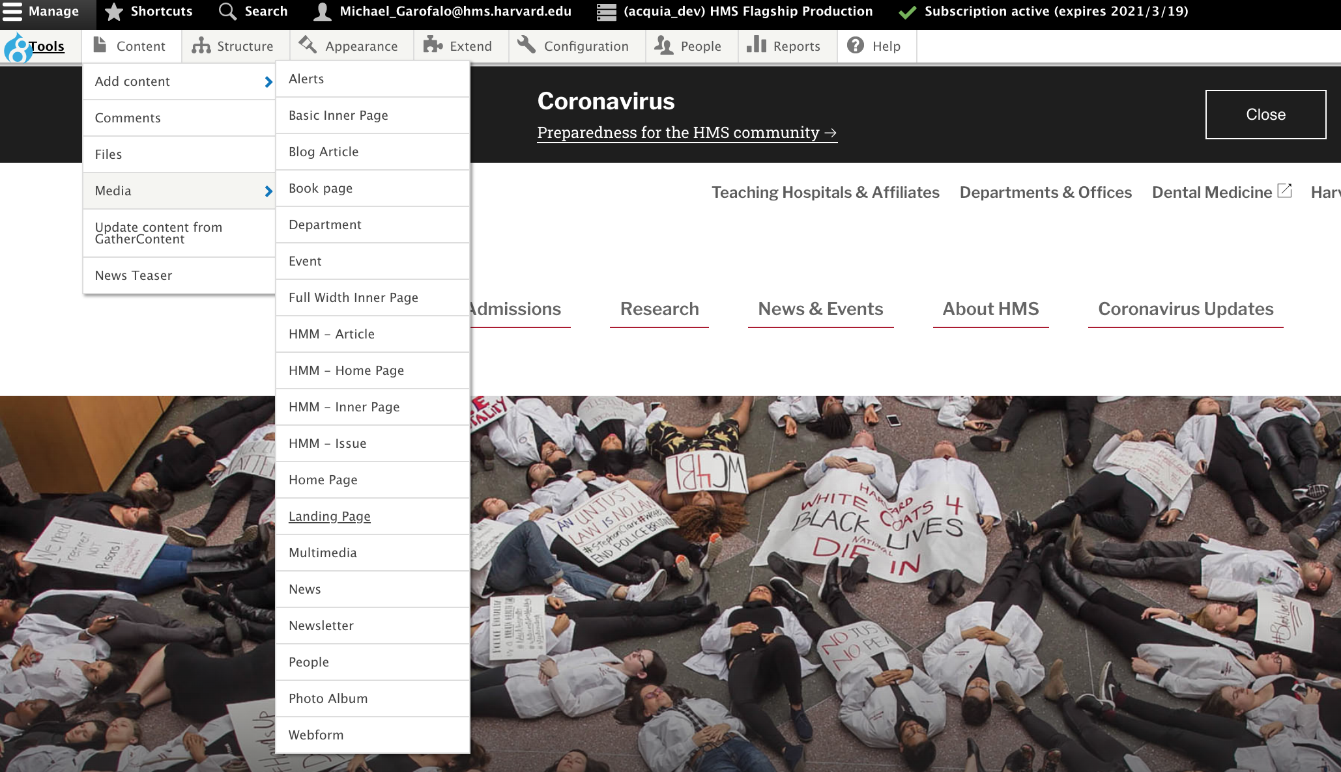This screenshot has height=772, width=1341.
Task: Click the hero image of die-in protest
Action: [906, 584]
